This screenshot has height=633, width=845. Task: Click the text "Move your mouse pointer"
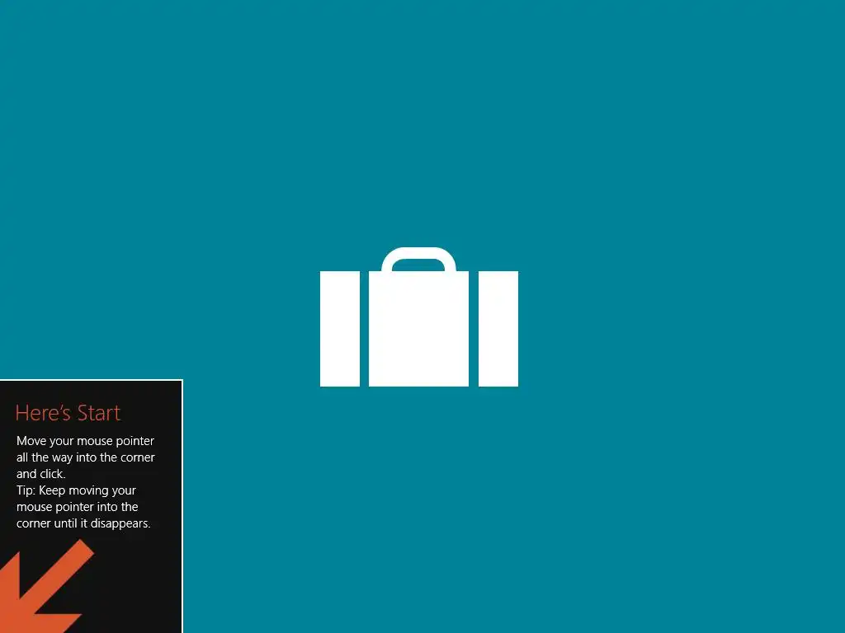click(85, 441)
